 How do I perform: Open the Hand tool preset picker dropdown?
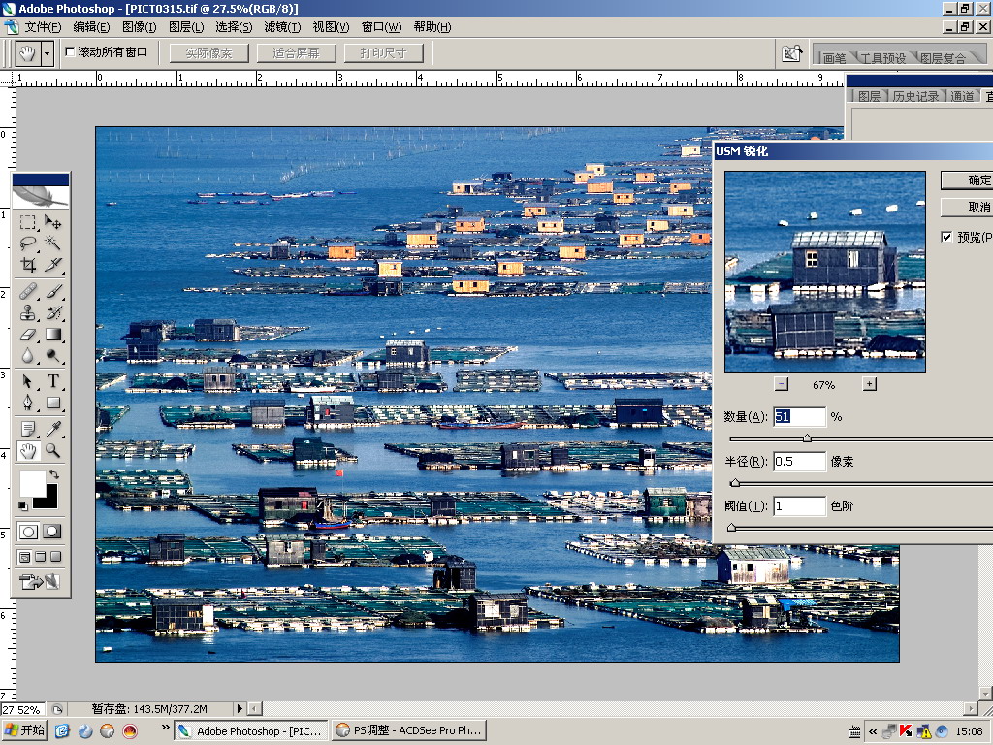(x=47, y=54)
